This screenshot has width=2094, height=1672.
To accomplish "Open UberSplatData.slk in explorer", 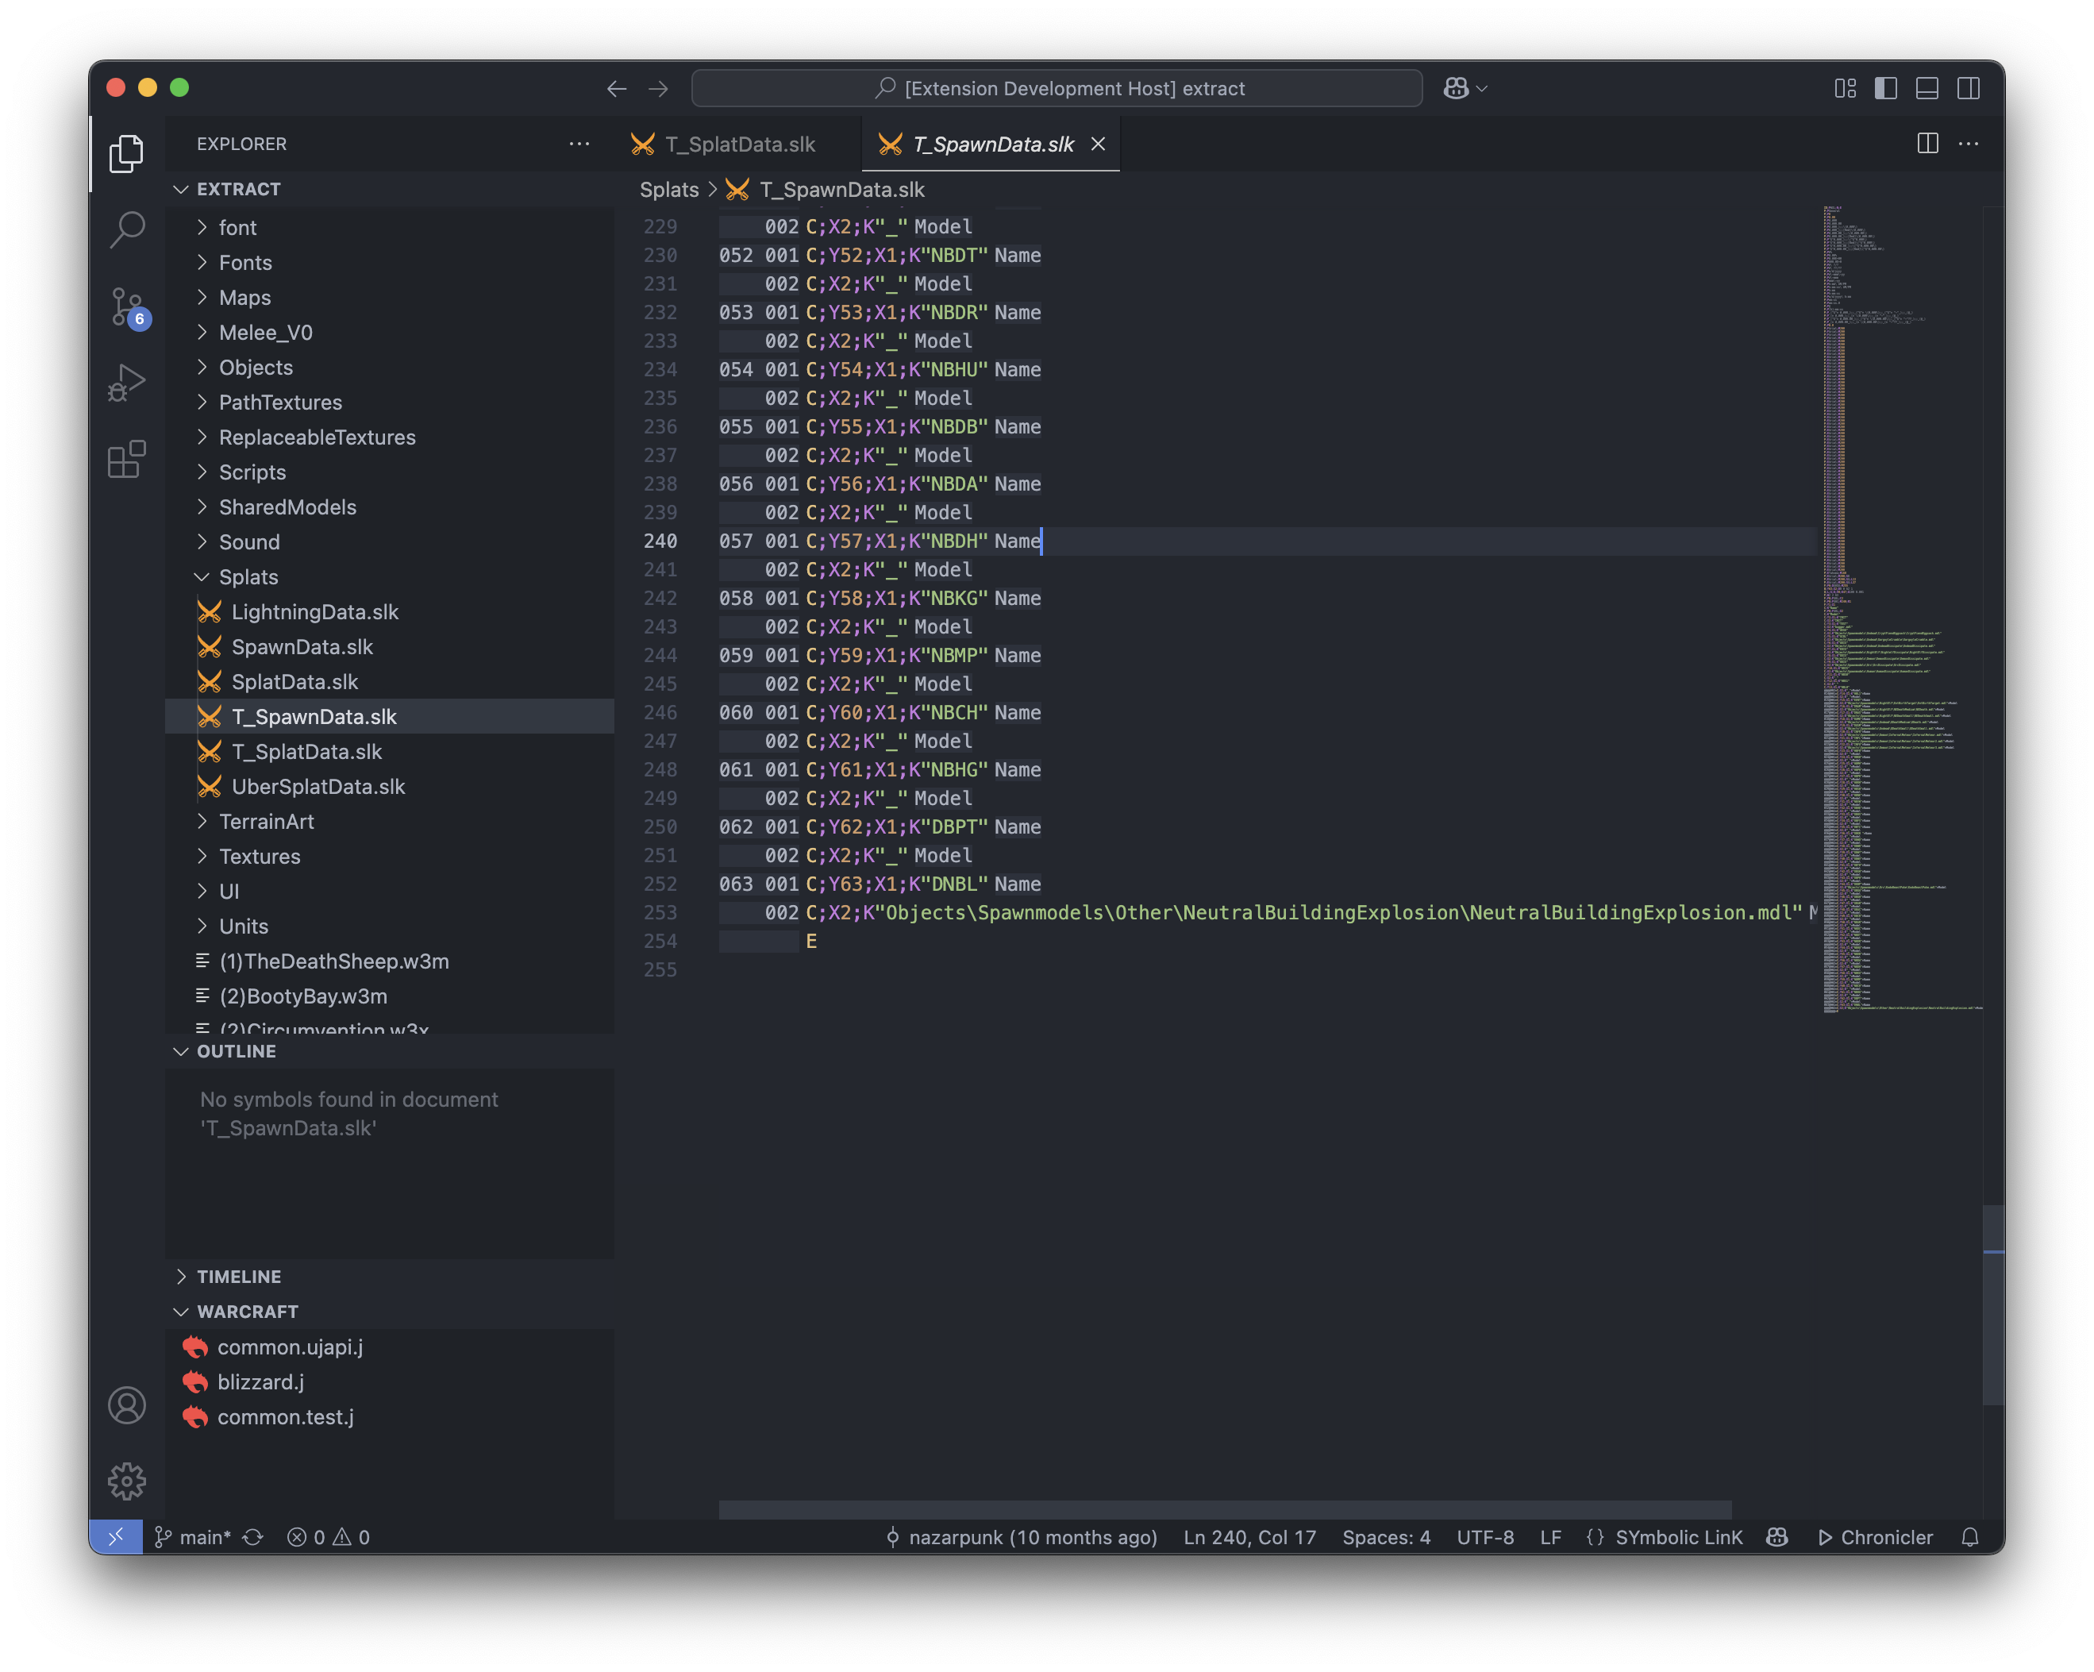I will point(318,787).
